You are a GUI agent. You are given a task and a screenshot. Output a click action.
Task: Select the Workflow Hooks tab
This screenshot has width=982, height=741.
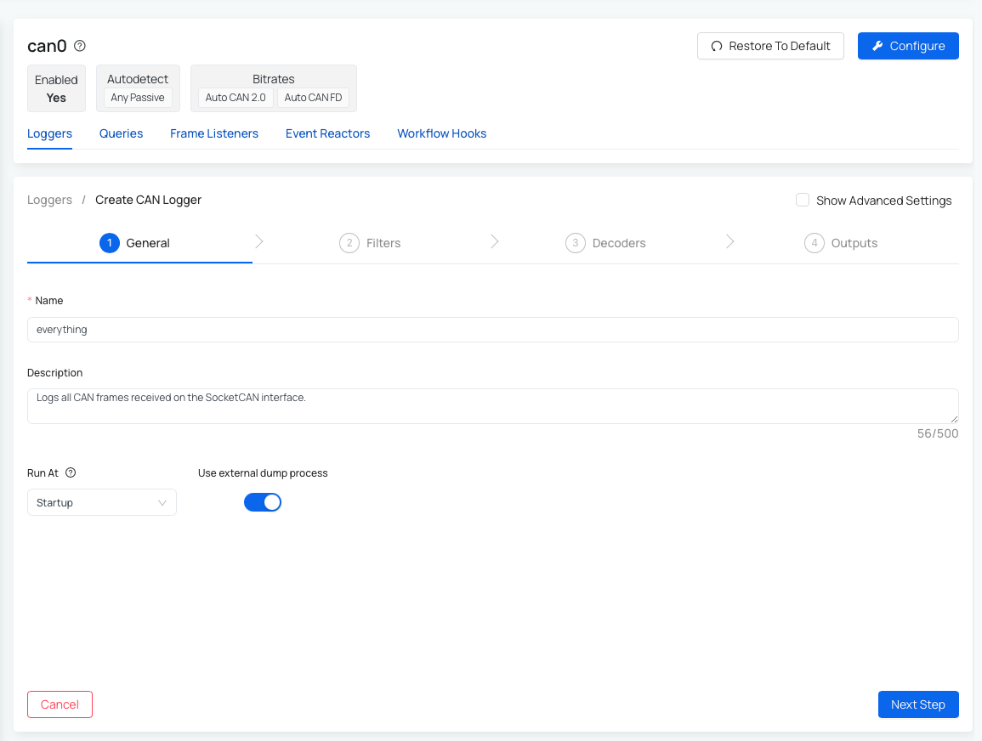[x=441, y=133]
